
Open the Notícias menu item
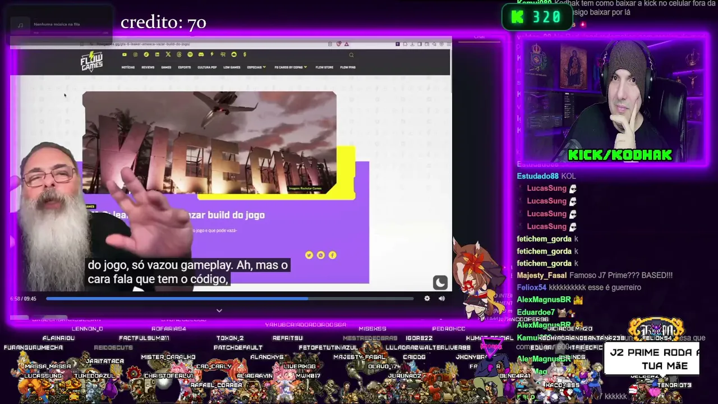(x=128, y=67)
